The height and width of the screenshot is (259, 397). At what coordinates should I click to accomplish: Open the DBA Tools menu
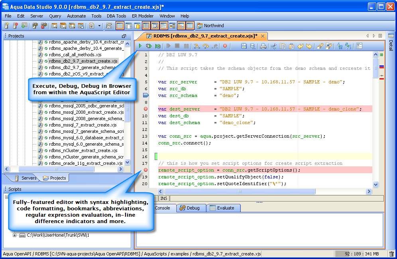tap(116, 16)
